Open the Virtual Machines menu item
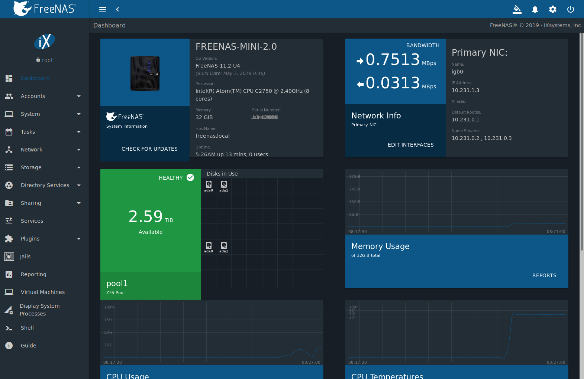The height and width of the screenshot is (379, 584). tap(45, 292)
